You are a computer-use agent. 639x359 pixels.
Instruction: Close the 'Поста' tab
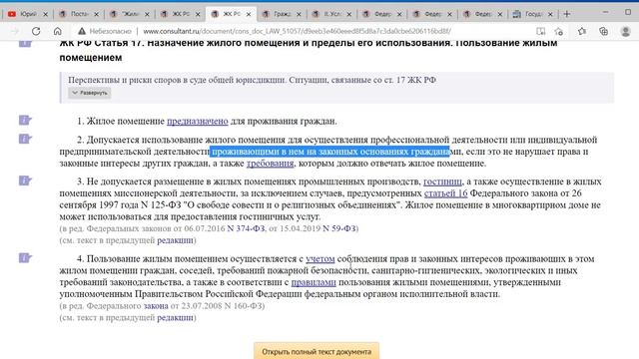click(x=96, y=14)
